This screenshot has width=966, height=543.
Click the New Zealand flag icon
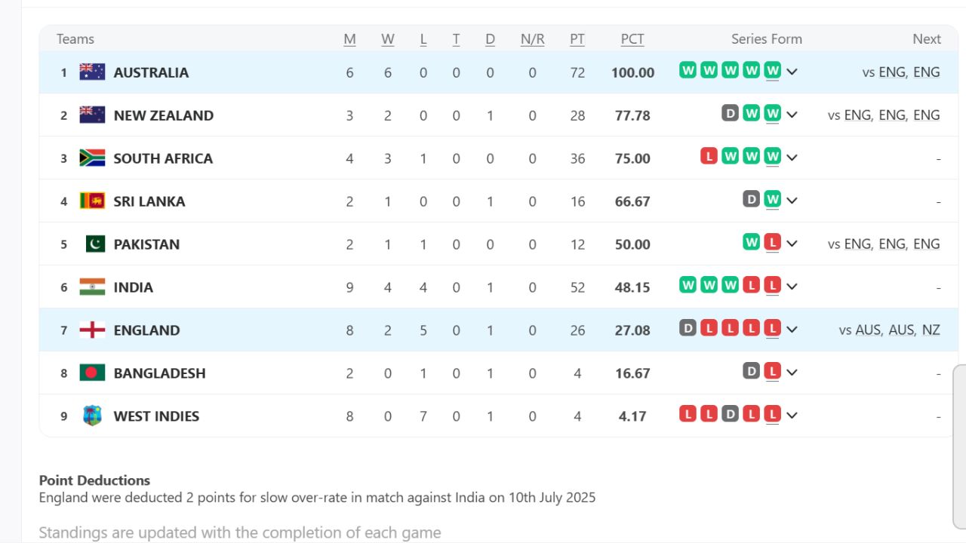tap(91, 115)
